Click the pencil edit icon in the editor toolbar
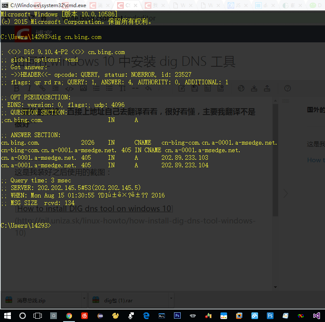Screen dimensions: 325x322 click(x=182, y=88)
